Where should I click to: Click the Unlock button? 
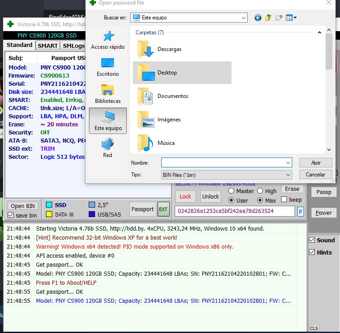(x=211, y=197)
